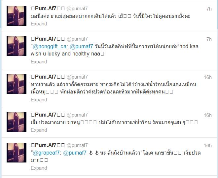Open the @nonggift_ca mention link
The image size is (218, 178).
click(50, 47)
